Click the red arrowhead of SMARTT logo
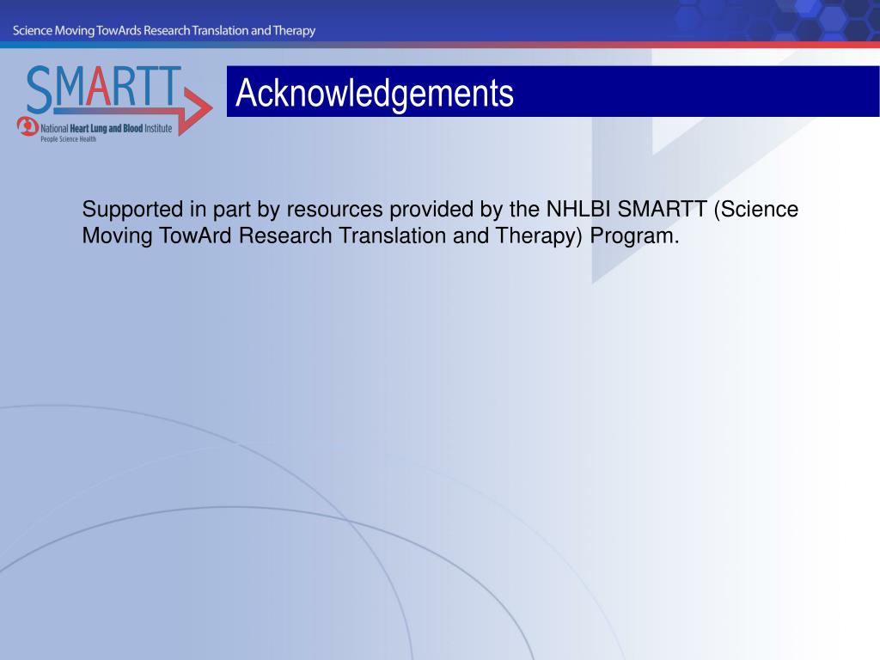 (197, 110)
